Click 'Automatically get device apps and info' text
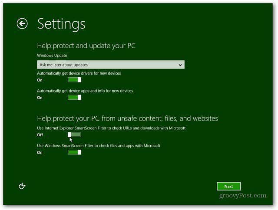Image resolution: width=278 pixels, height=210 pixels. 85,91
